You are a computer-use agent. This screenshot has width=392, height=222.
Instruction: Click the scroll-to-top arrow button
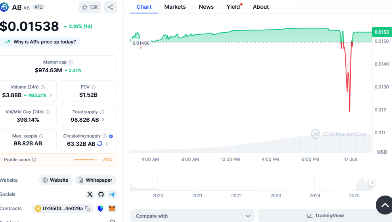[x=384, y=205]
